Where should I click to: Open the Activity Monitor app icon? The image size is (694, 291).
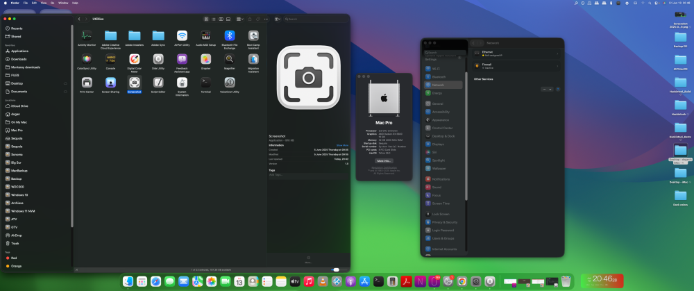(87, 35)
